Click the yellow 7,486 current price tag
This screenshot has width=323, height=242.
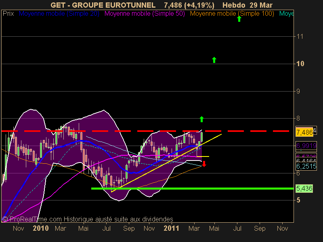tap(304, 132)
